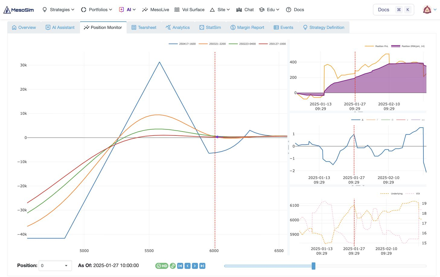Switch to the Overview tab

(x=24, y=27)
